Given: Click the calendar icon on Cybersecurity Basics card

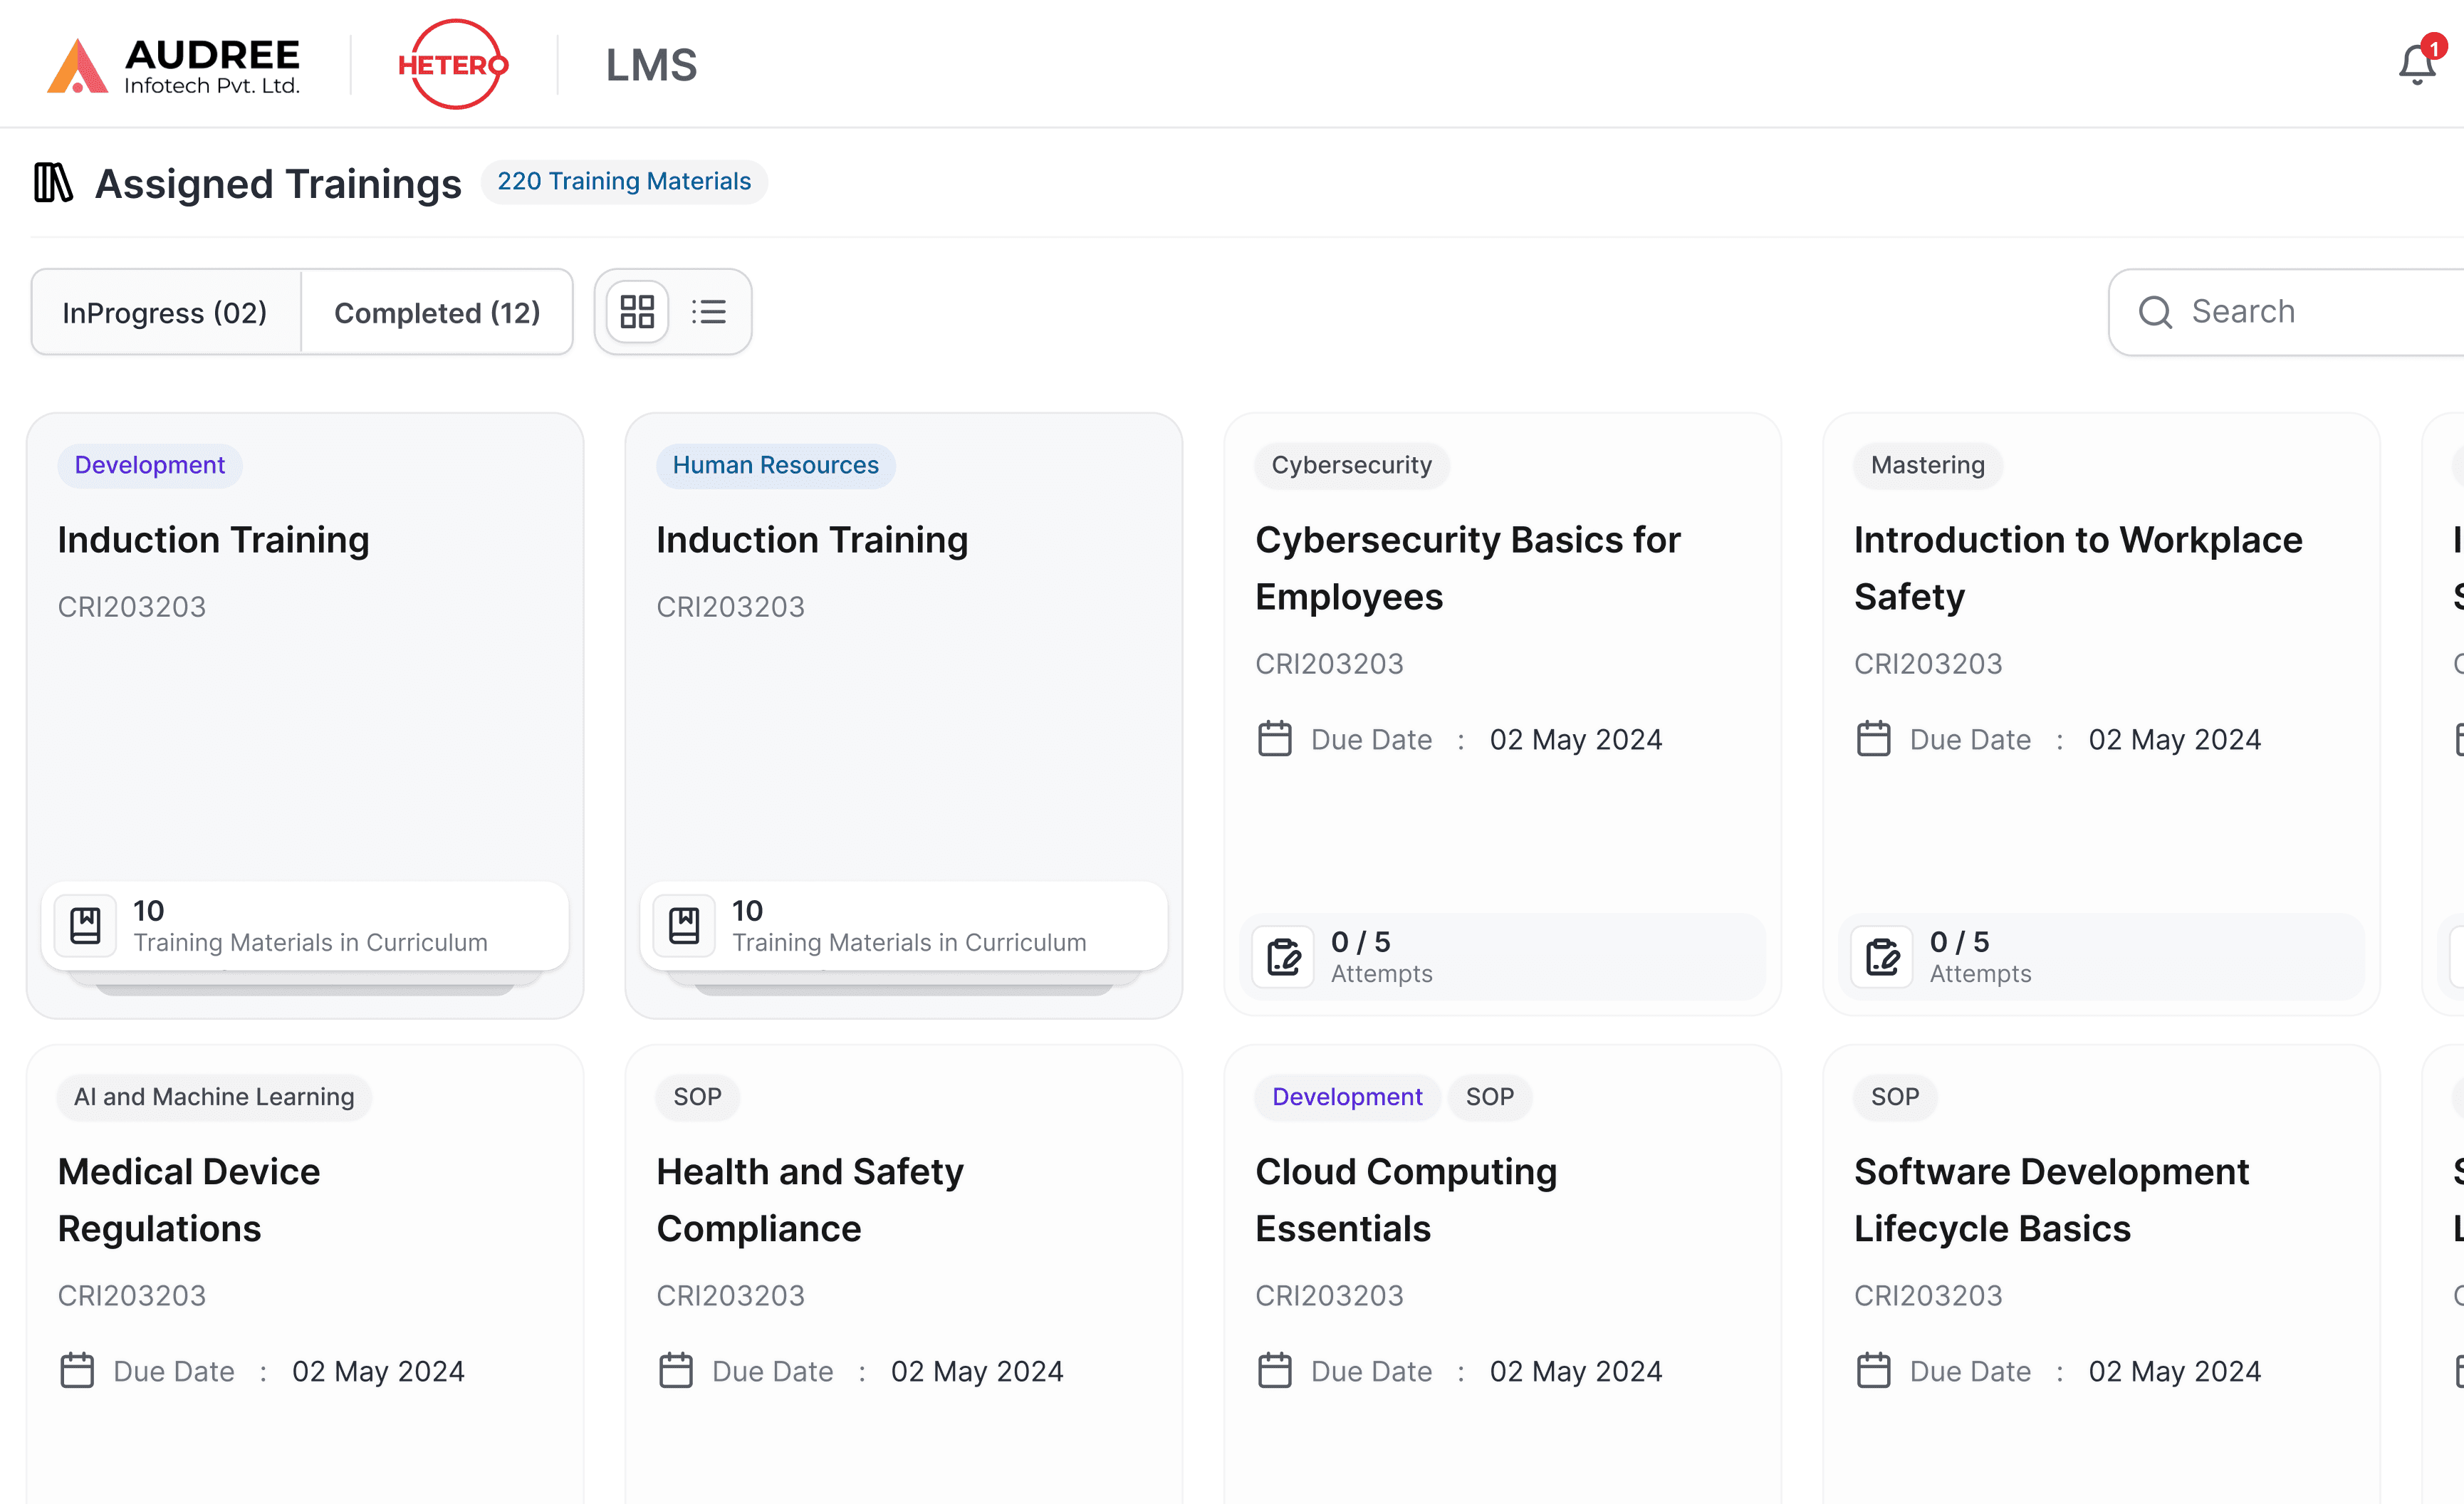Looking at the screenshot, I should (1275, 739).
